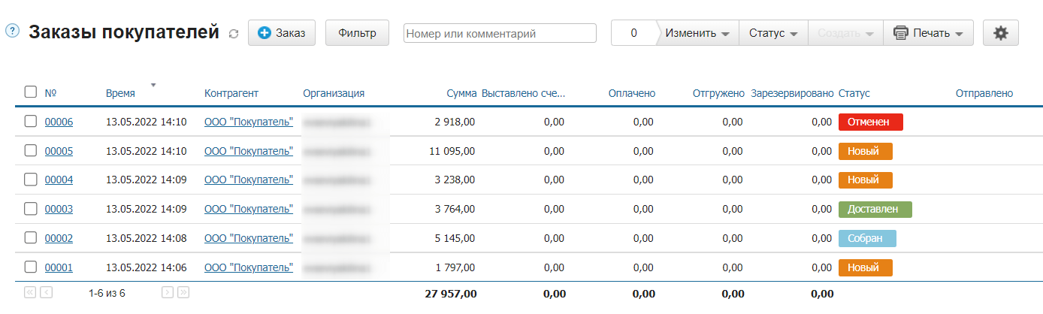Viewport: 1043px width, 314px height.
Task: Sort by the Контрагент column header
Action: click(x=231, y=93)
